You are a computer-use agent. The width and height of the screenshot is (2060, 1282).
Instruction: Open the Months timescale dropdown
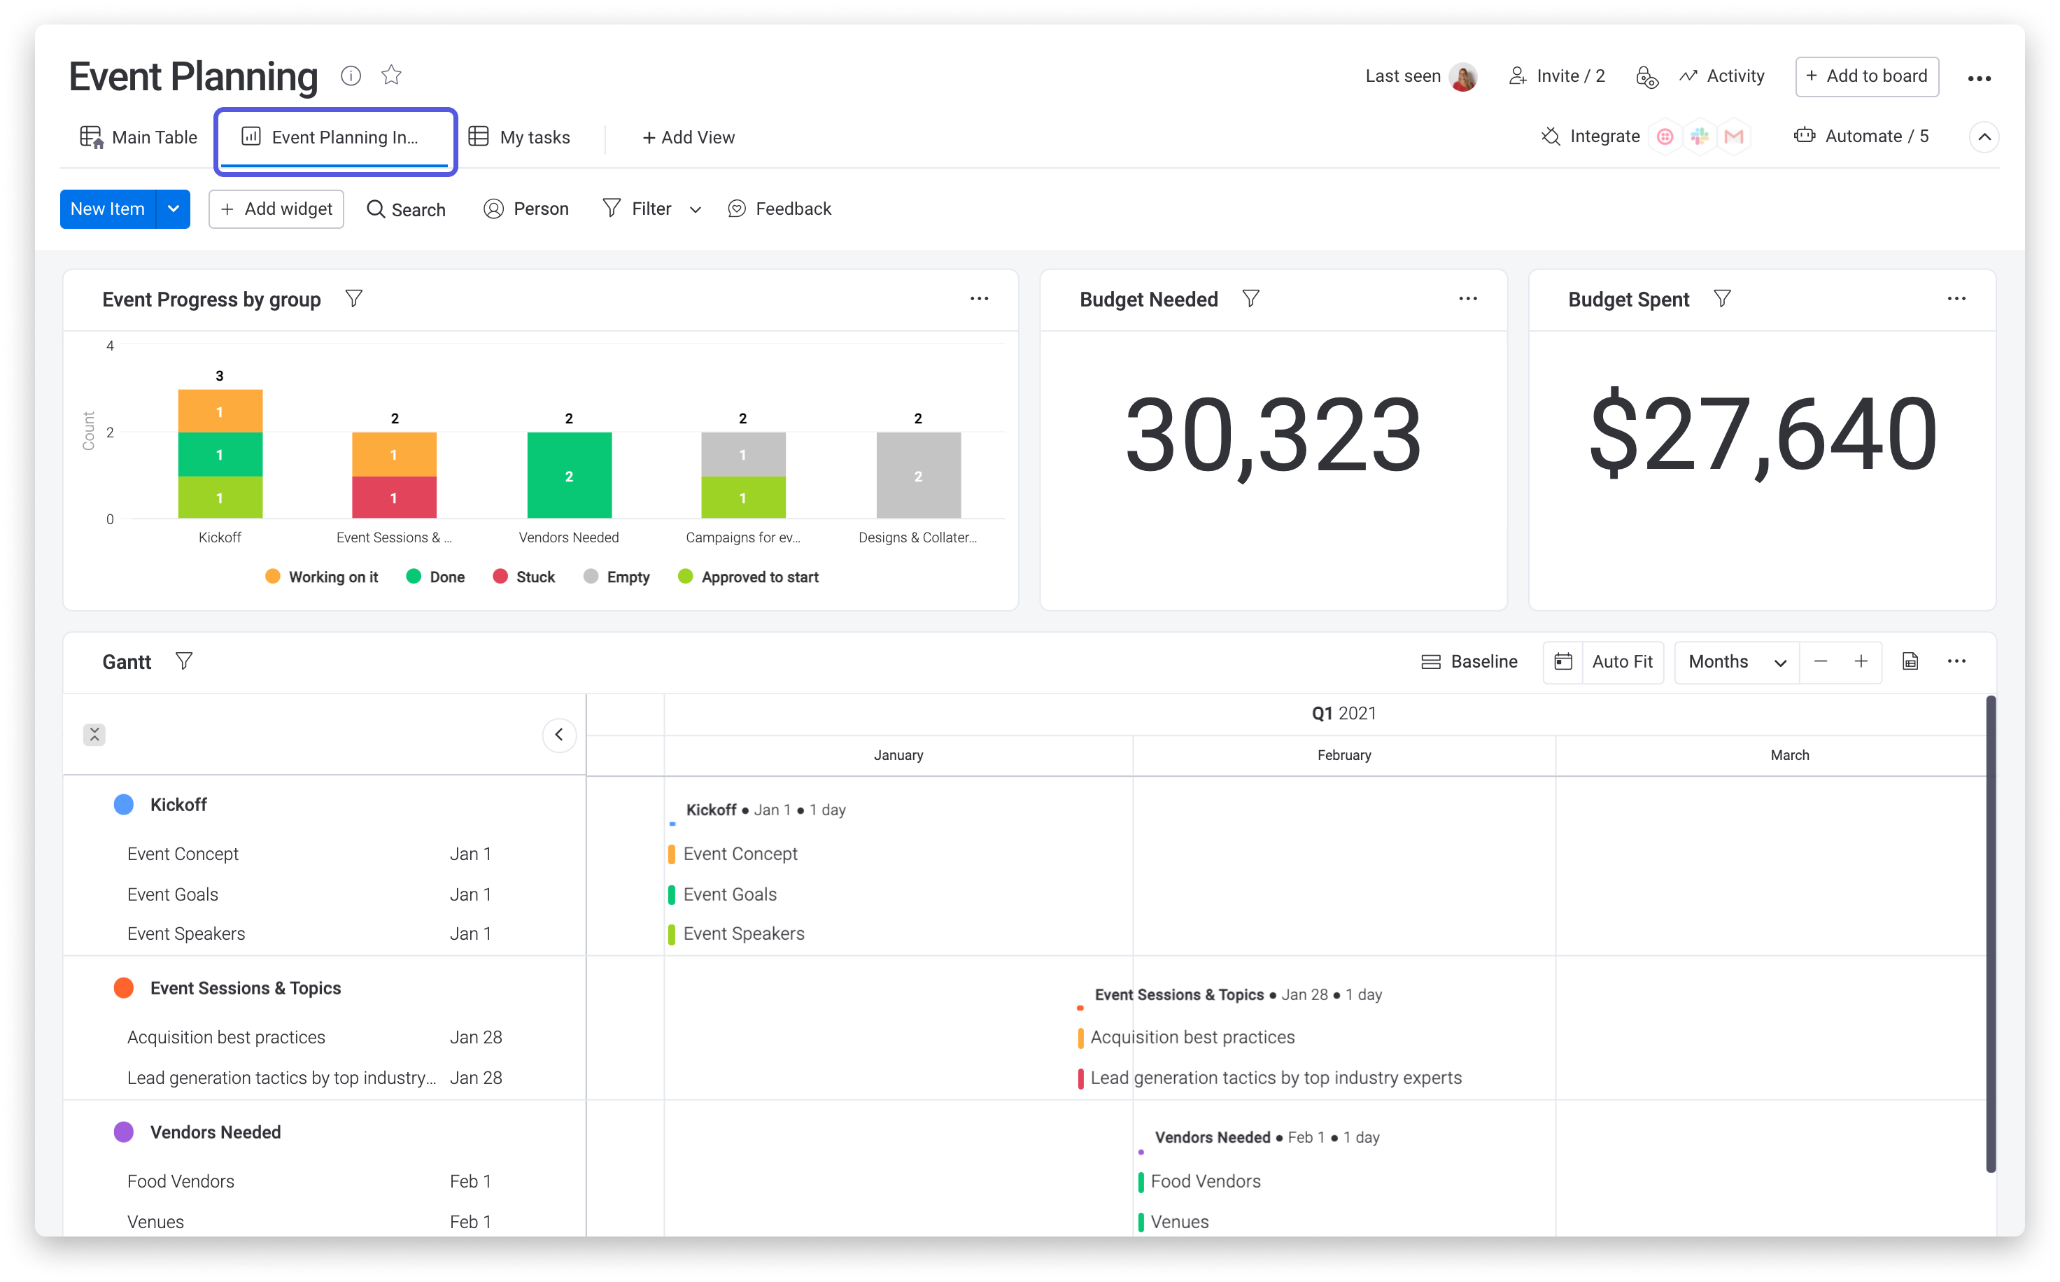click(x=1736, y=661)
